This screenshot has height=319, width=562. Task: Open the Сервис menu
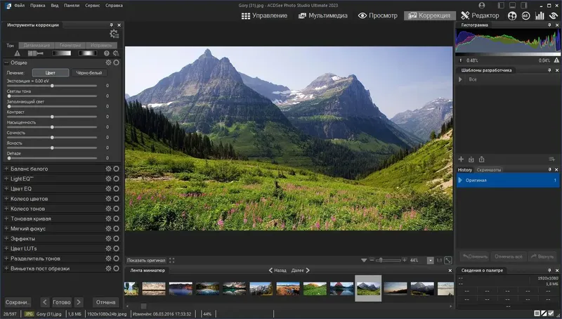[x=93, y=6]
